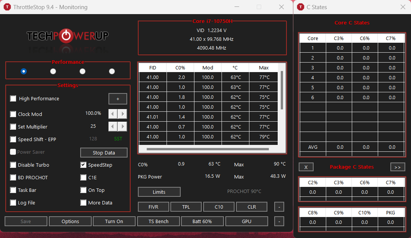This screenshot has height=238, width=411.
Task: Toggle the C1E checkbox
Action: tap(83, 177)
